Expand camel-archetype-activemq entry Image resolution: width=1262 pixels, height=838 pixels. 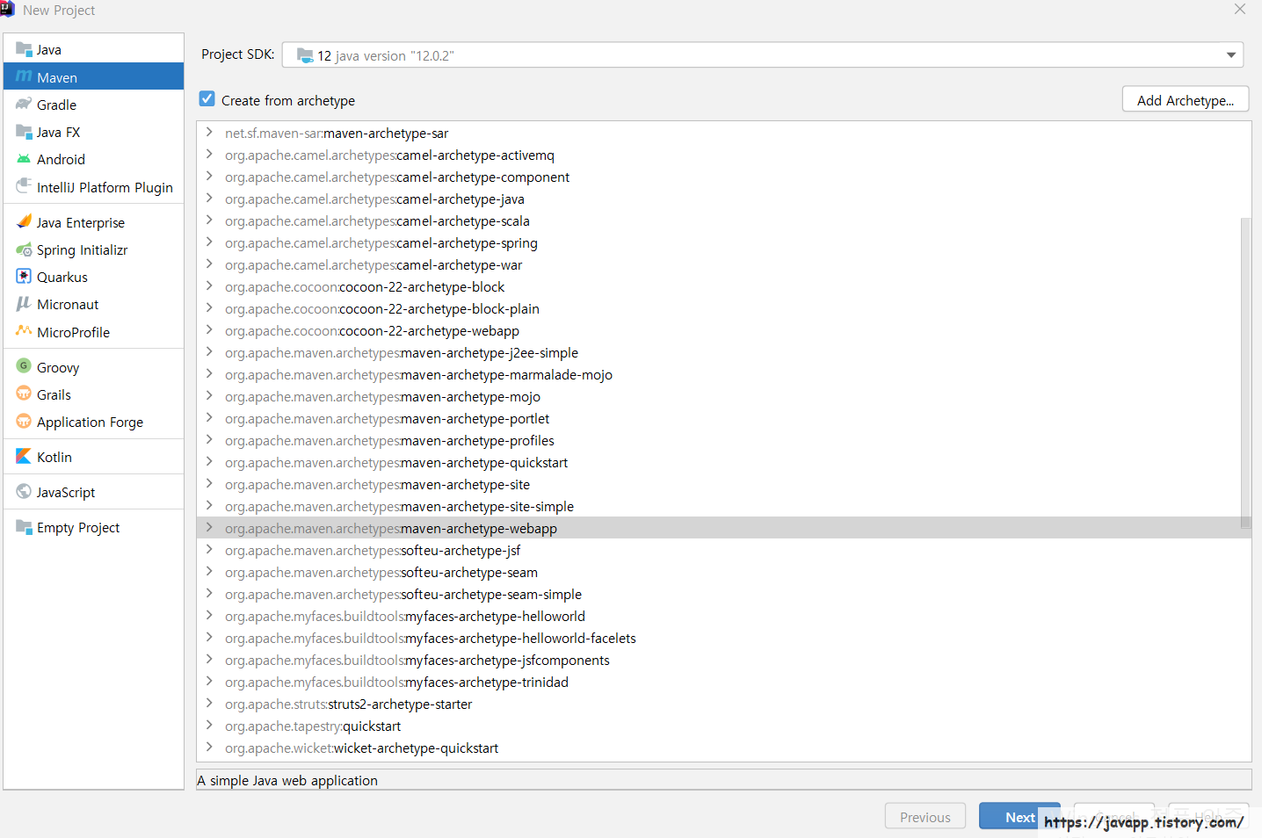tap(209, 155)
